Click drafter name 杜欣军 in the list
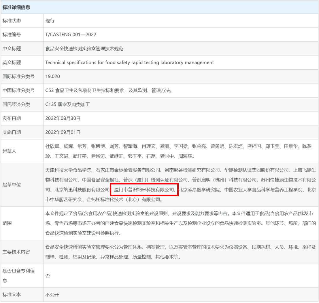The height and width of the screenshot is (303, 319). point(52,146)
